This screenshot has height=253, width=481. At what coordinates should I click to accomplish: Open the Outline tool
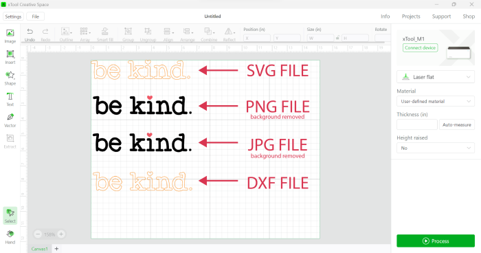pyautogui.click(x=66, y=34)
